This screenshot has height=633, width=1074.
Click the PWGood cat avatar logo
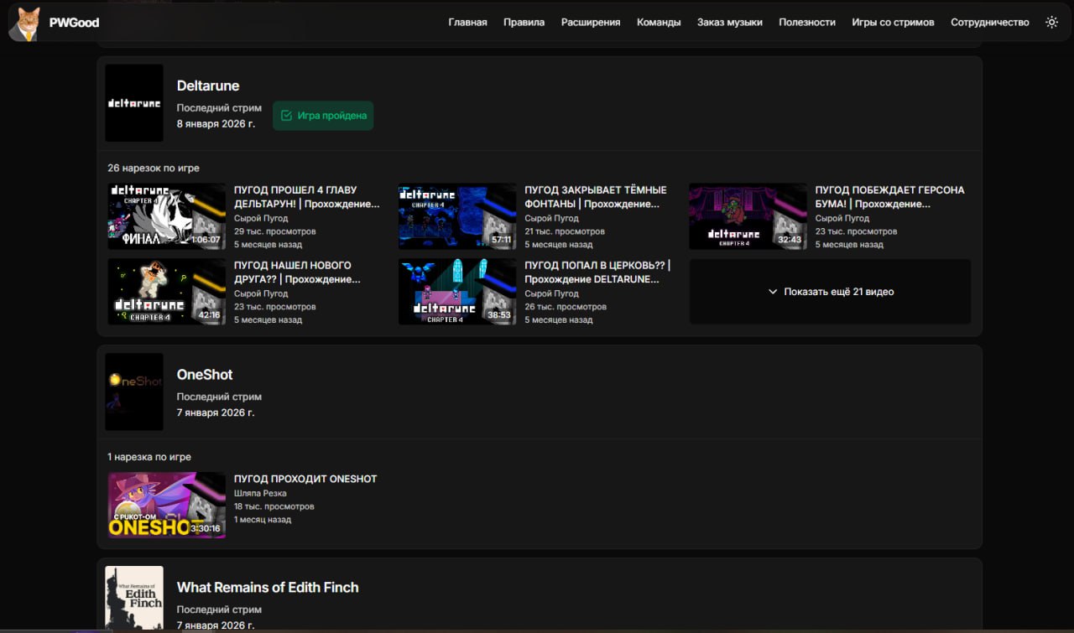25,23
